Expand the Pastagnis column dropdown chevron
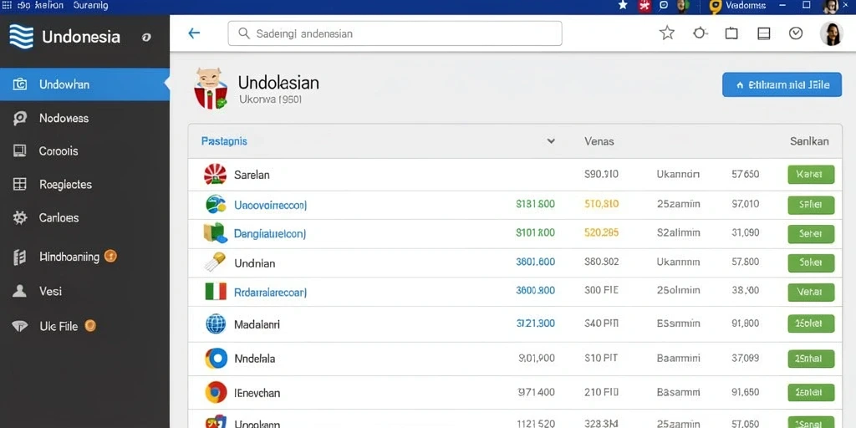The image size is (856, 428). click(x=551, y=141)
